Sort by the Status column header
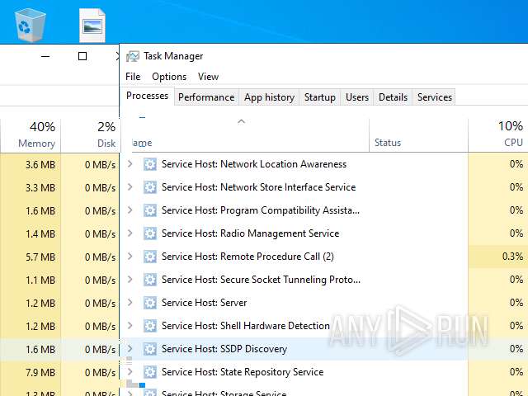Image resolution: width=528 pixels, height=396 pixels. tap(418, 134)
